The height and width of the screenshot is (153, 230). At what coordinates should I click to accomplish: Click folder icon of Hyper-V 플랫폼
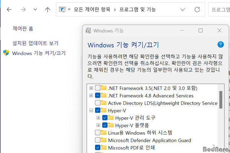(111, 125)
